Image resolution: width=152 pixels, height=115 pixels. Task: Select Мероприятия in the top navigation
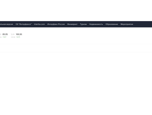coord(127,24)
